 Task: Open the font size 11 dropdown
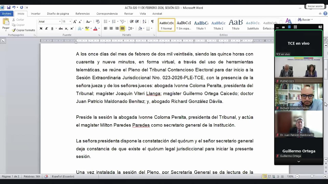[x=70, y=22]
